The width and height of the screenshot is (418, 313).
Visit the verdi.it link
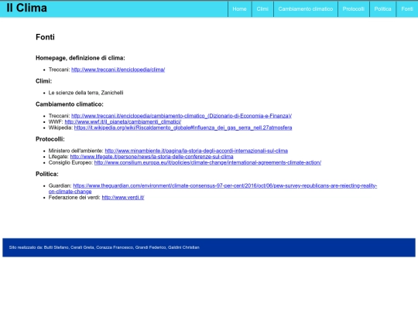[123, 198]
